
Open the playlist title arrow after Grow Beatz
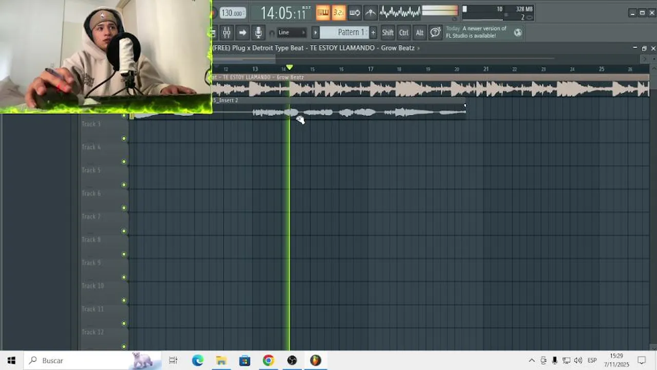tap(419, 48)
